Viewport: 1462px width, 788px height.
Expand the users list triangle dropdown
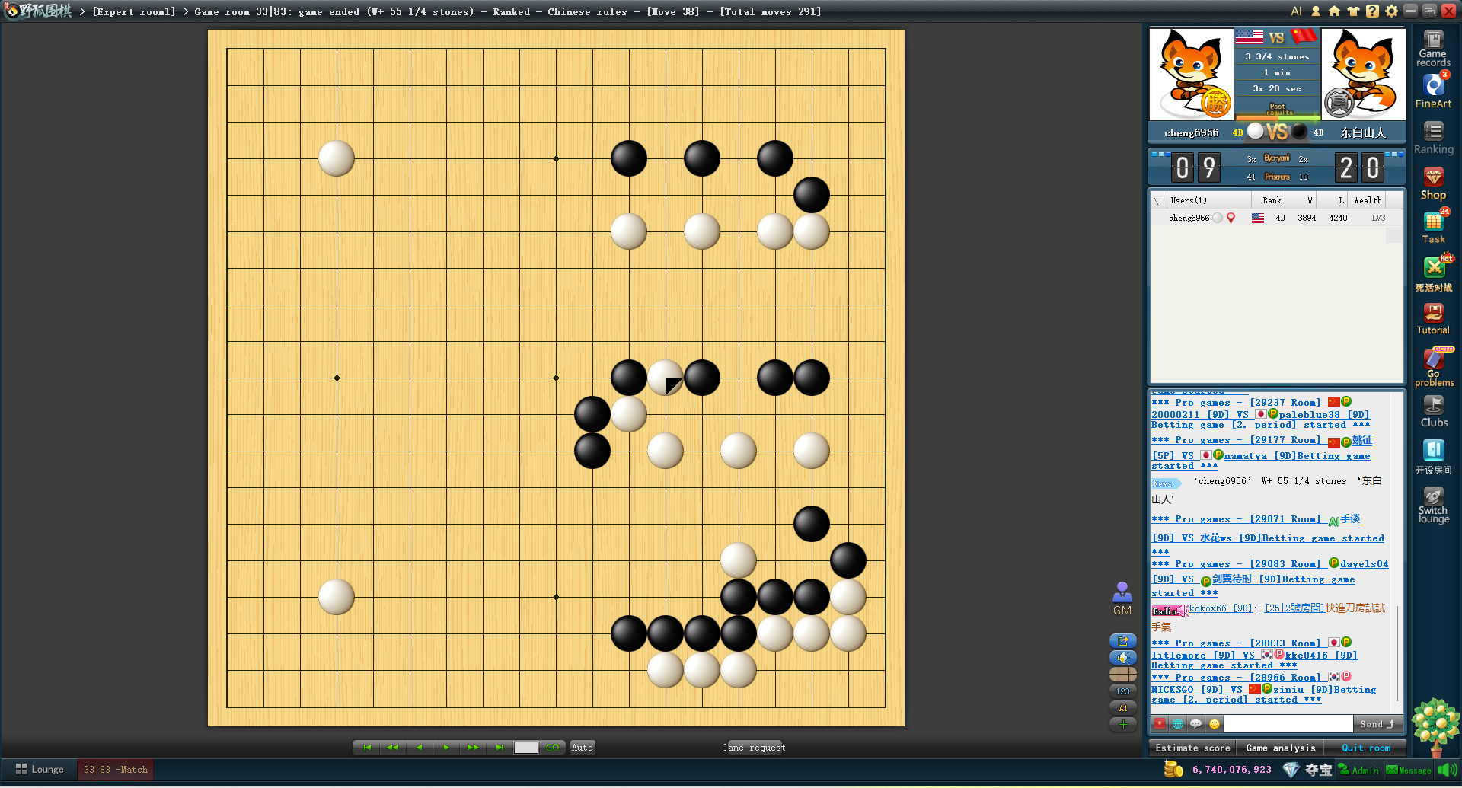pyautogui.click(x=1158, y=200)
